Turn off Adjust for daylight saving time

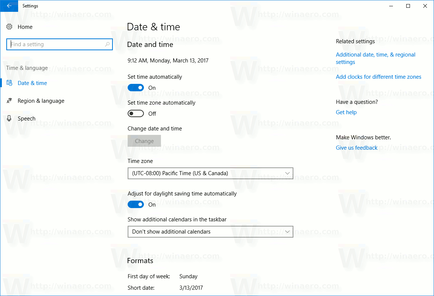pyautogui.click(x=135, y=204)
